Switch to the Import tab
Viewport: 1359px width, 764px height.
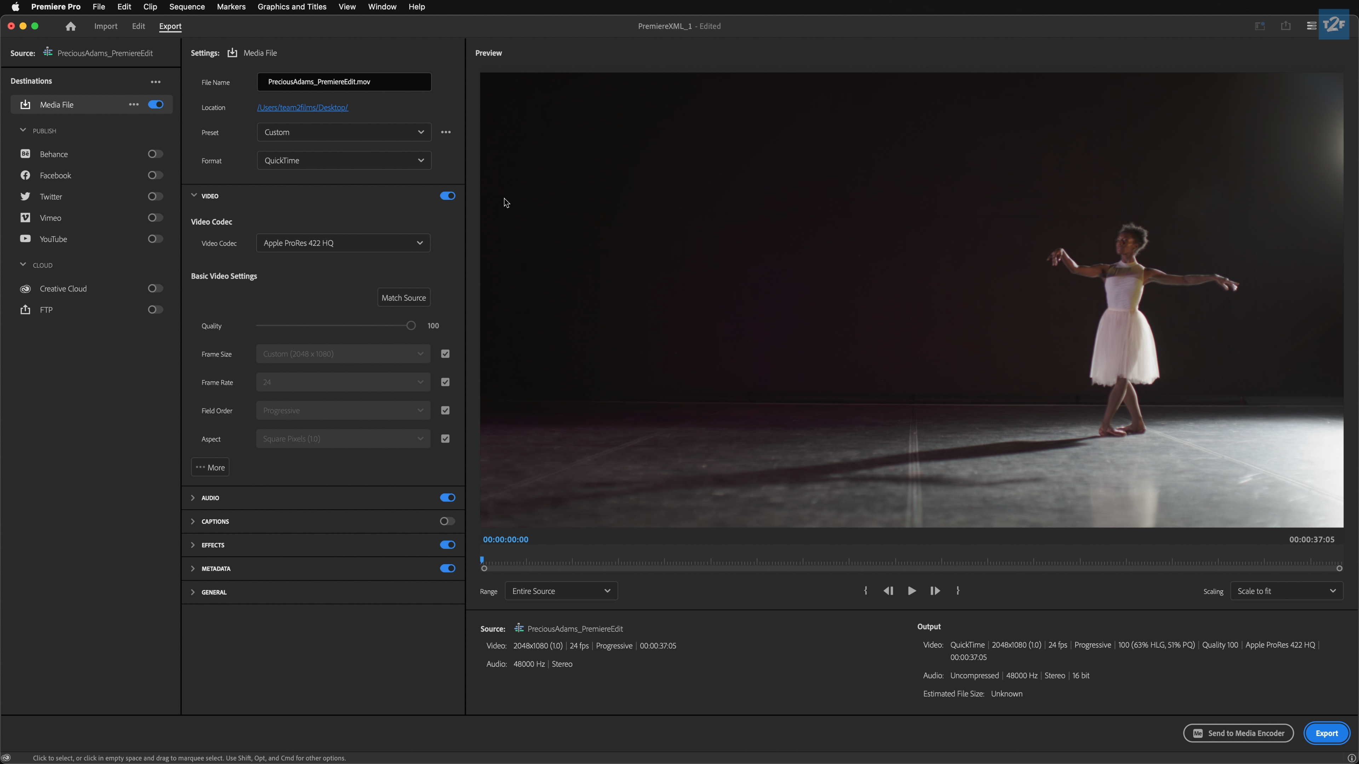[x=105, y=27]
